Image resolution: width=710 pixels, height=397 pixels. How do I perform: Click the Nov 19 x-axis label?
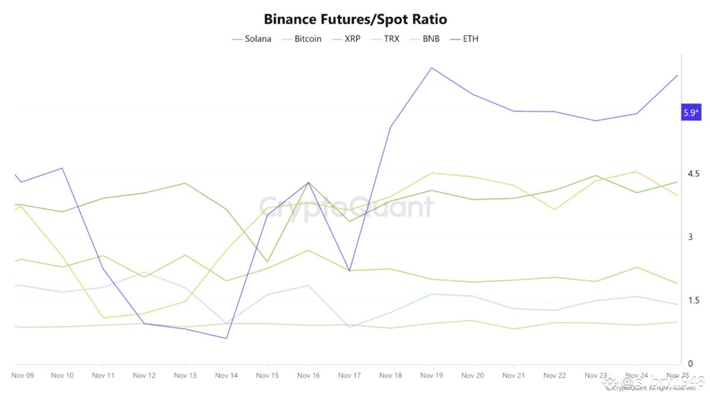coord(432,375)
